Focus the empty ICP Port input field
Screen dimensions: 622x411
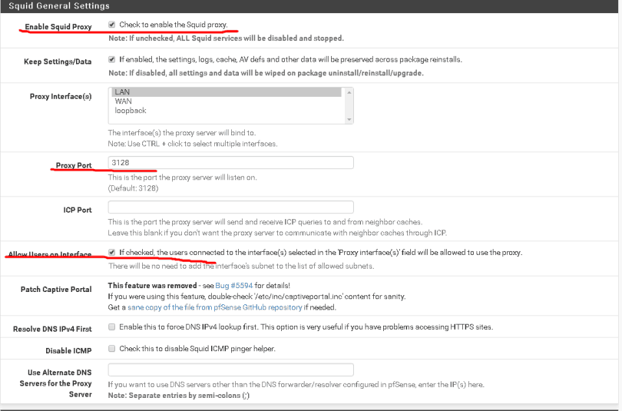click(230, 207)
